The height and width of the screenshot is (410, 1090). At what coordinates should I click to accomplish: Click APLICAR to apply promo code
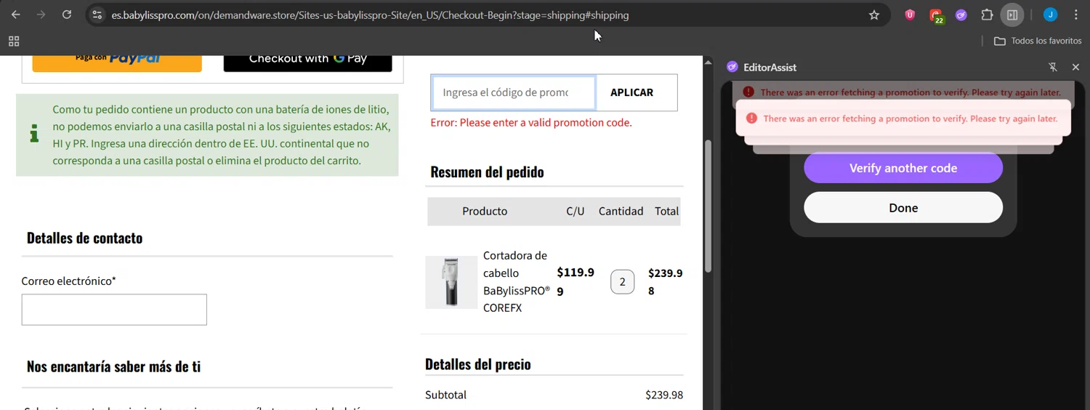point(631,92)
